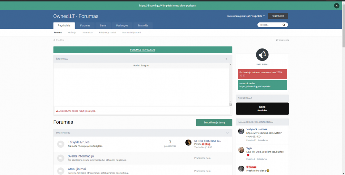Click the Registruotis button
This screenshot has width=345, height=175.
[278, 16]
